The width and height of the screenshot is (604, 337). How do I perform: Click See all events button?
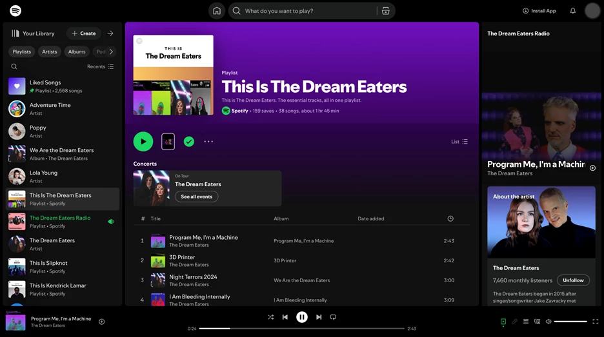coord(196,197)
